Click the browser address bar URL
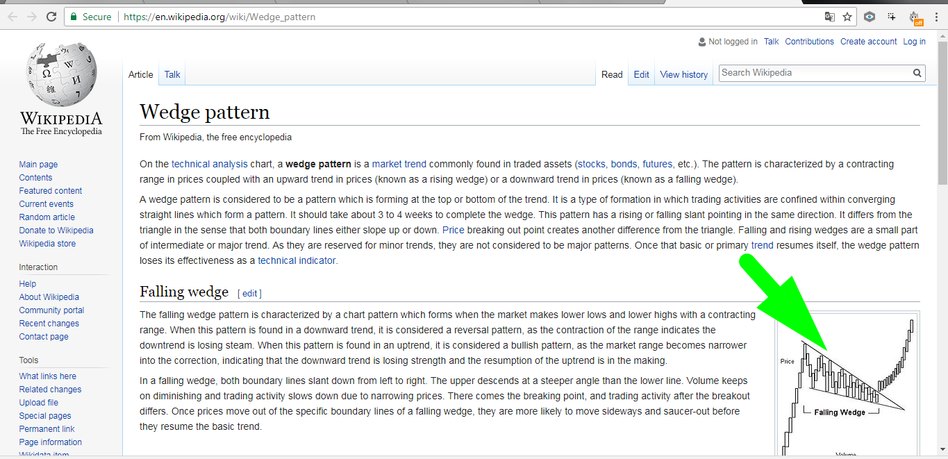 point(219,17)
